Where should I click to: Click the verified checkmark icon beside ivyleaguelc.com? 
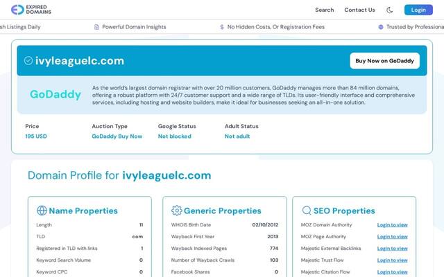click(x=28, y=60)
